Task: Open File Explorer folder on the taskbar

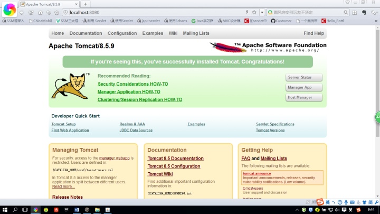Action: click(98, 210)
